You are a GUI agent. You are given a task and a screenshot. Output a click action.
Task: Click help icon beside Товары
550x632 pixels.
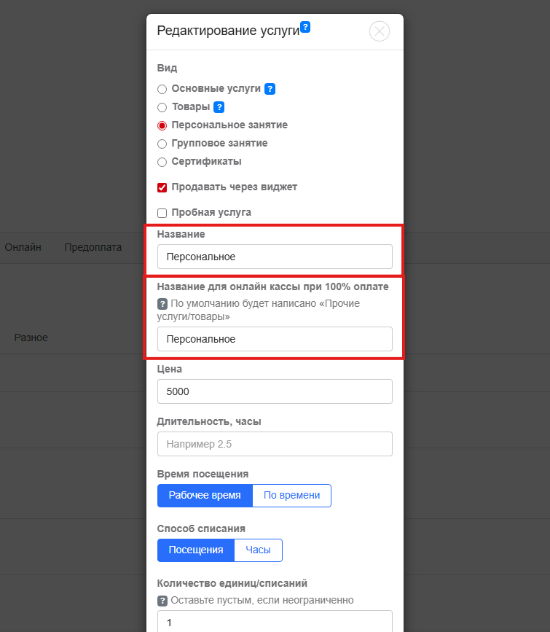click(x=219, y=107)
